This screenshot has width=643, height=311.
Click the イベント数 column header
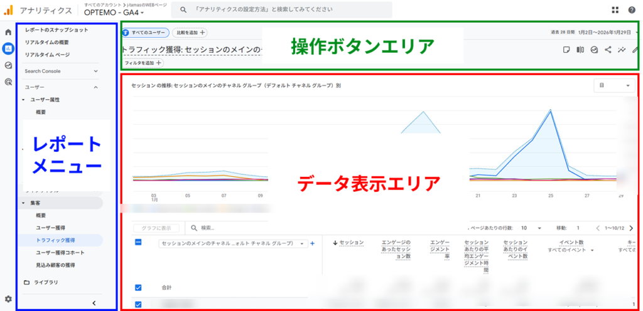click(x=571, y=243)
